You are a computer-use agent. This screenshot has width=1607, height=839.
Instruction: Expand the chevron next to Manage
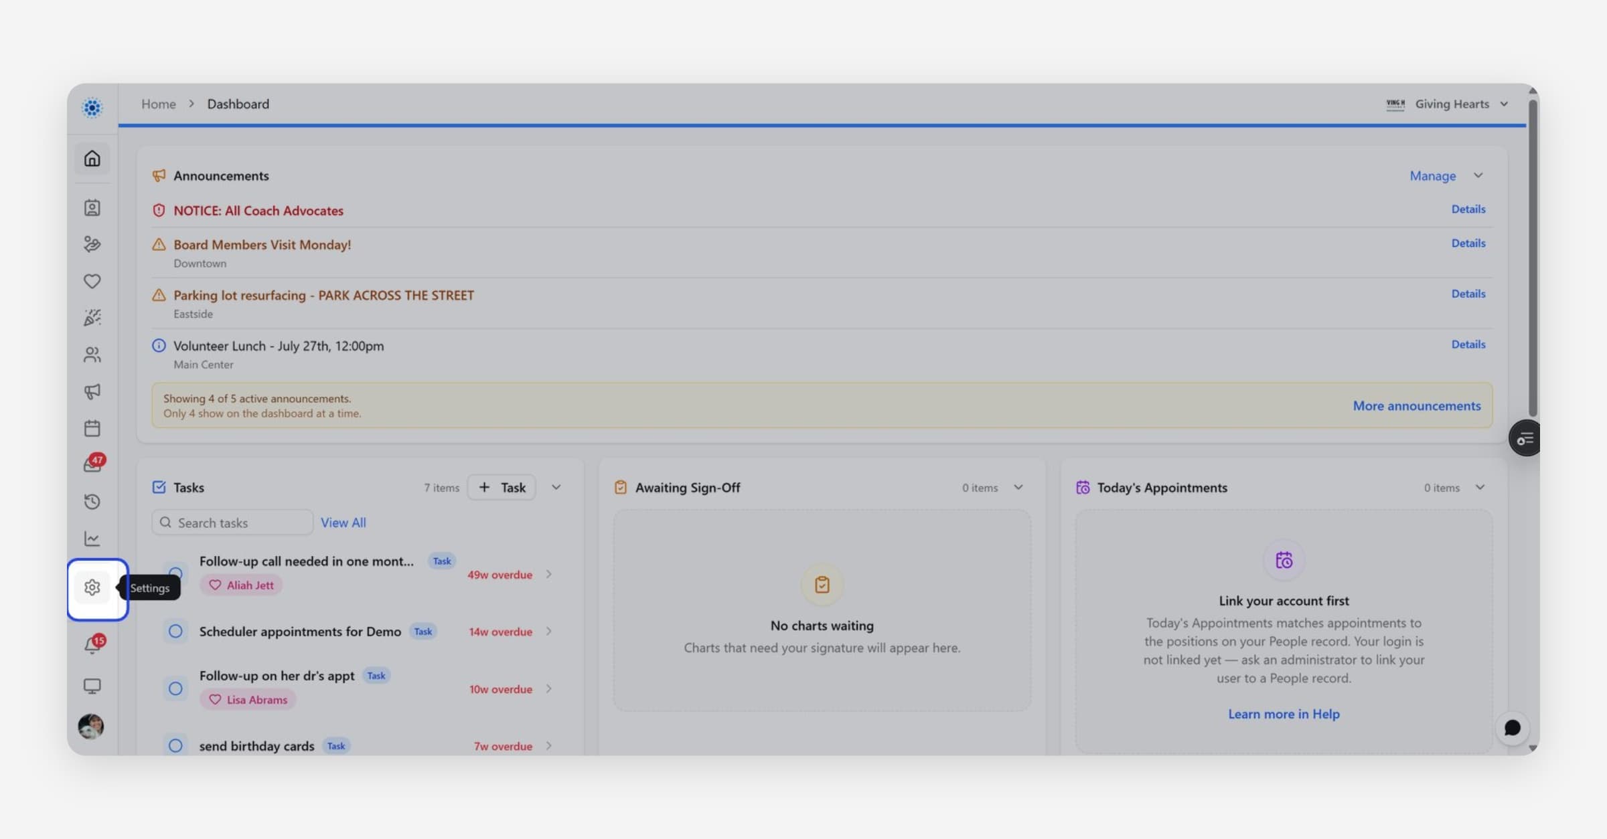1478,175
